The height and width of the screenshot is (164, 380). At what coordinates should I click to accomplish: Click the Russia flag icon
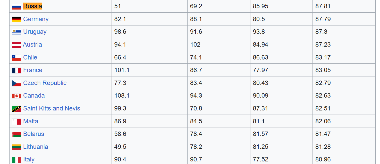(17, 6)
